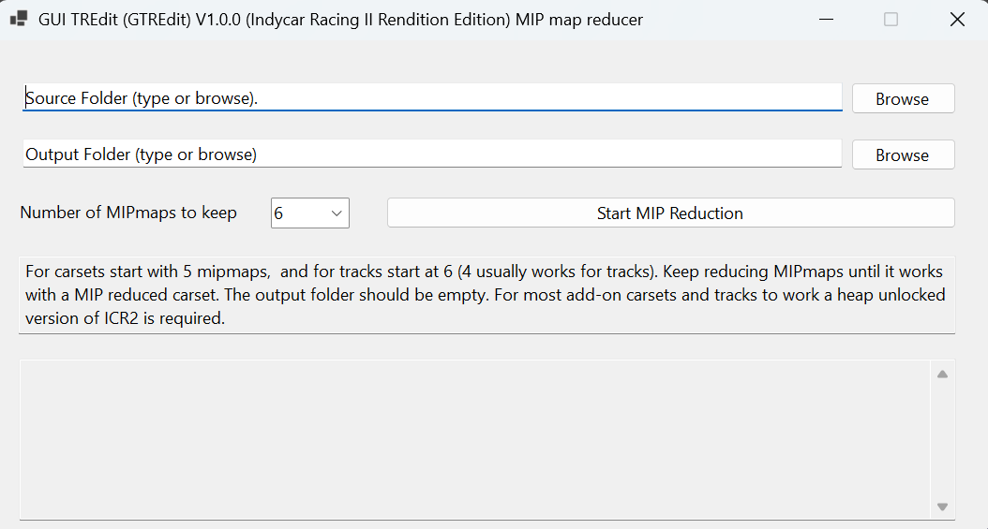The image size is (988, 529).
Task: Close the MIP map reducer window
Action: coord(957,20)
